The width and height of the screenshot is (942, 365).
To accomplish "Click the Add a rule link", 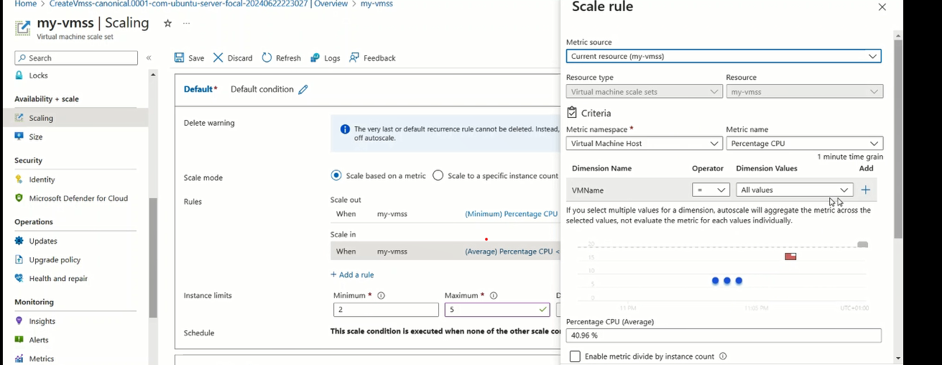I will click(x=352, y=274).
